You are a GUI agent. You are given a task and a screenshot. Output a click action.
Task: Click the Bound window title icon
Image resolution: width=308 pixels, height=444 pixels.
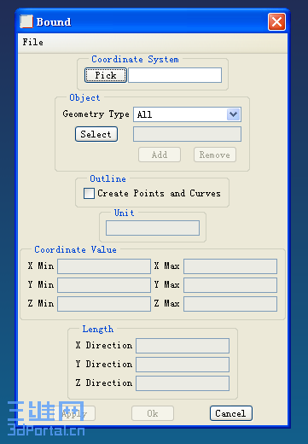coord(26,21)
